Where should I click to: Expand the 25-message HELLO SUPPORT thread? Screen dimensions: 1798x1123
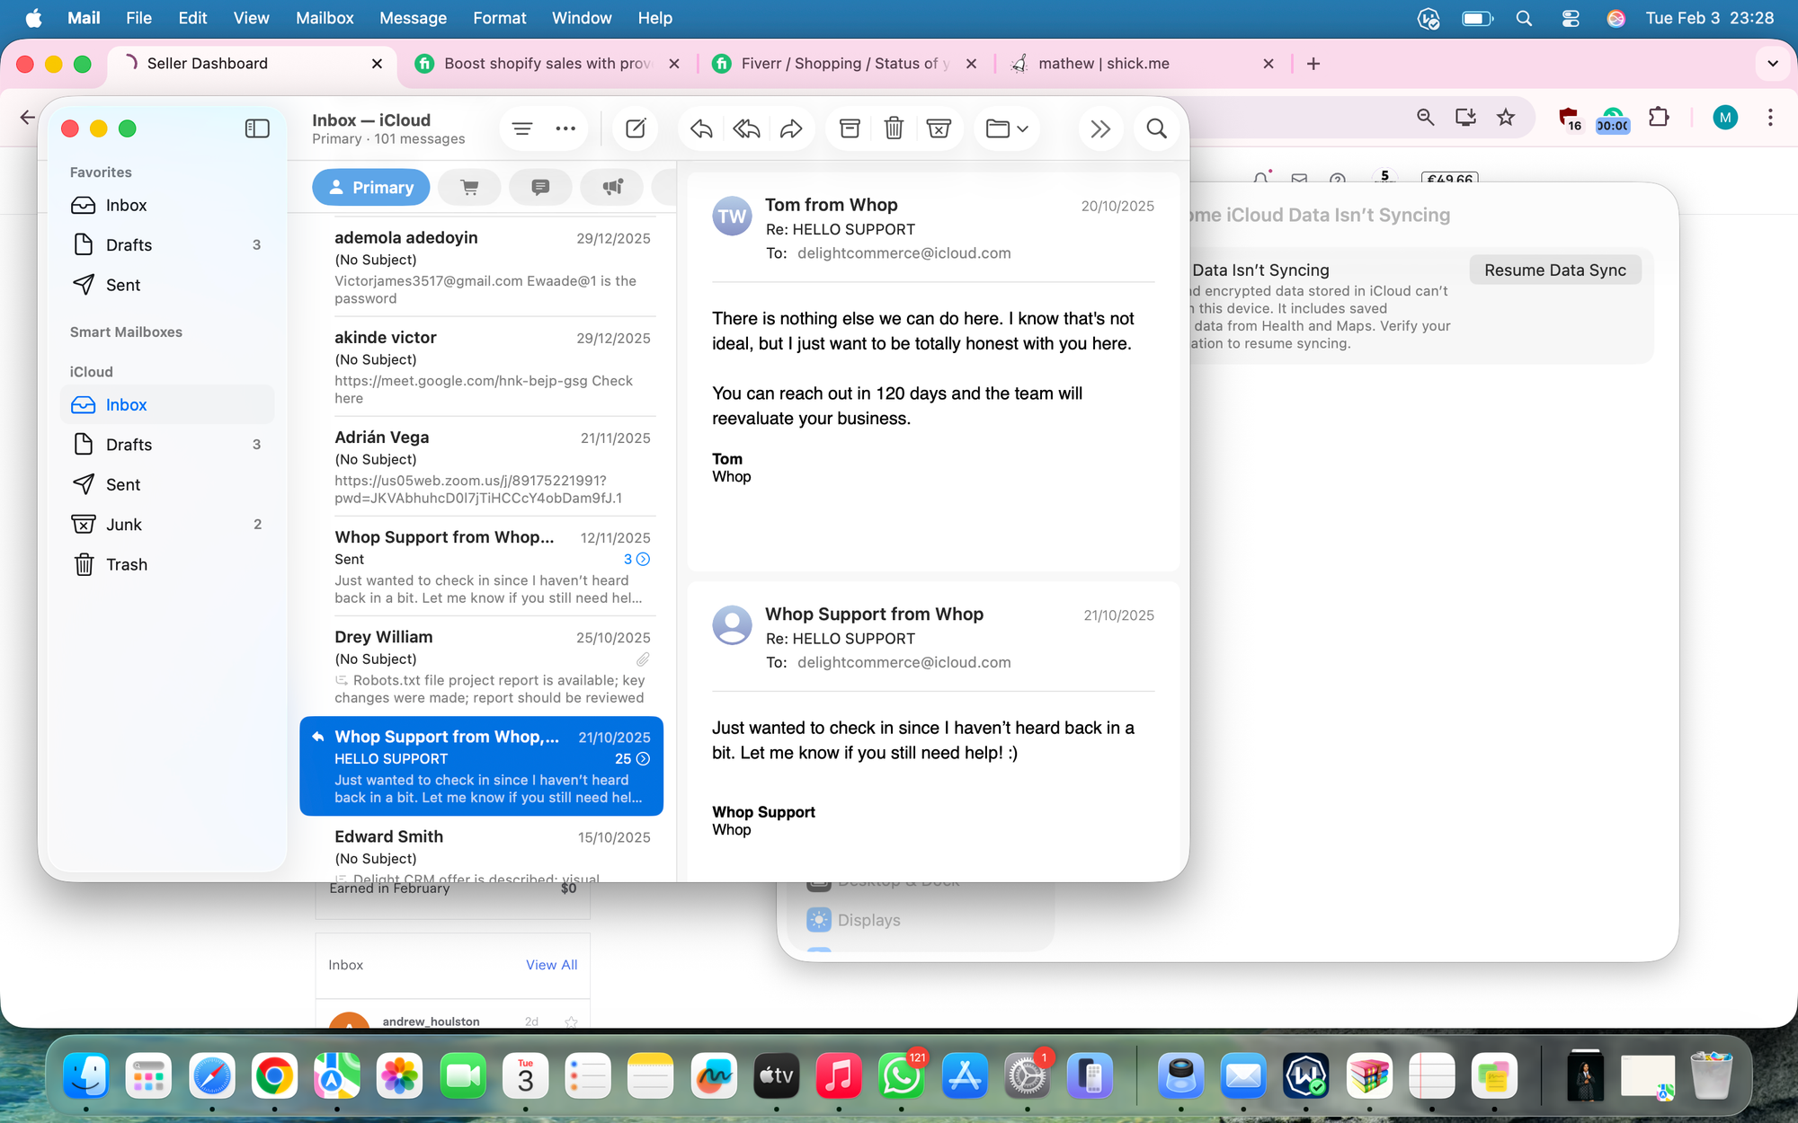(x=643, y=759)
